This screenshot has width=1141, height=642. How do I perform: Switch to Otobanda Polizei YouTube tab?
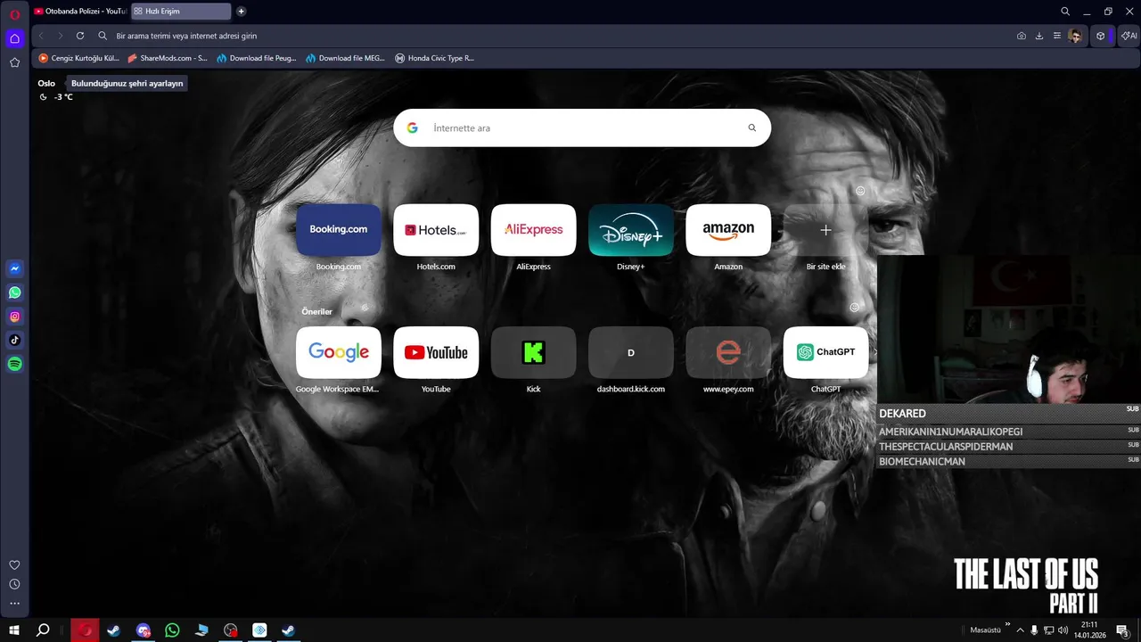pos(79,12)
